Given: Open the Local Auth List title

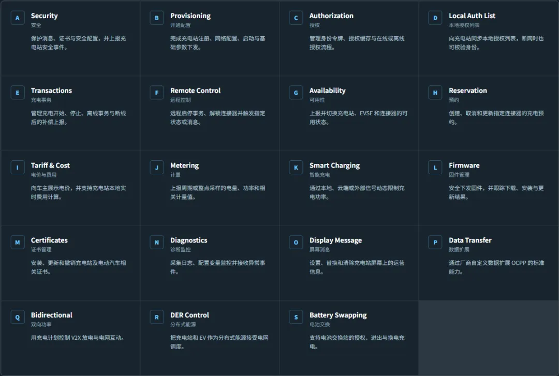Looking at the screenshot, I should tap(472, 16).
